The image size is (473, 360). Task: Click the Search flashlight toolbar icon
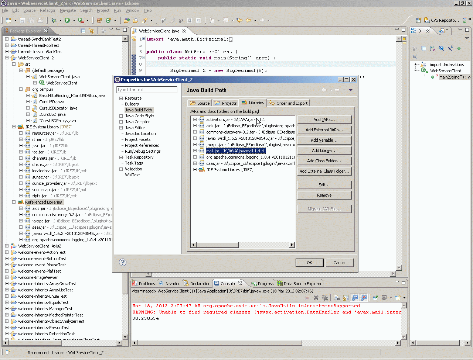pos(145,21)
